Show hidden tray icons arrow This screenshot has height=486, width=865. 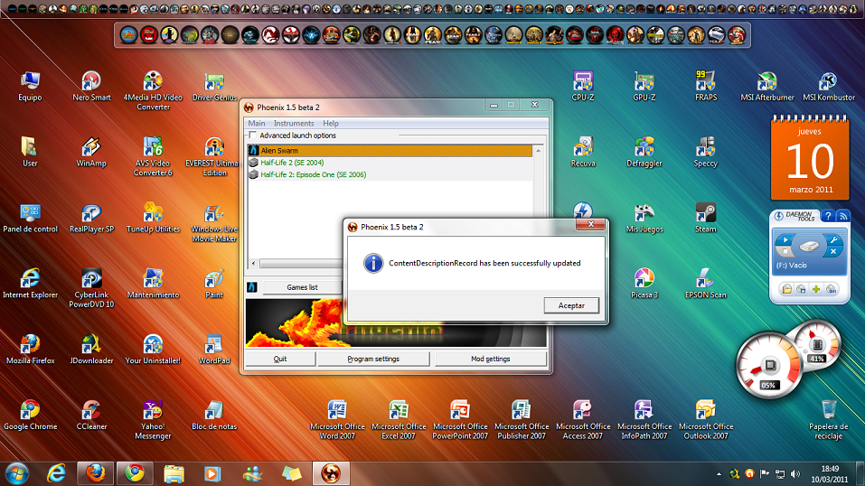click(719, 474)
